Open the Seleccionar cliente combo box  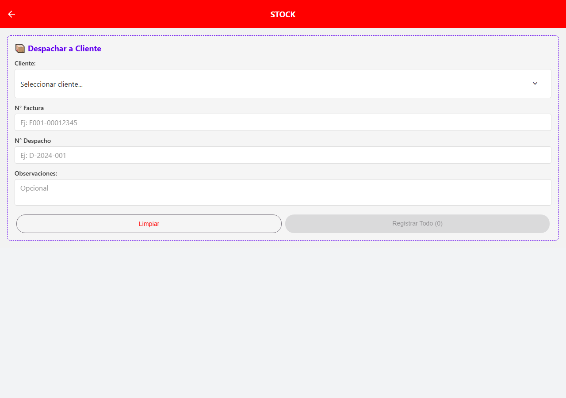(x=283, y=84)
